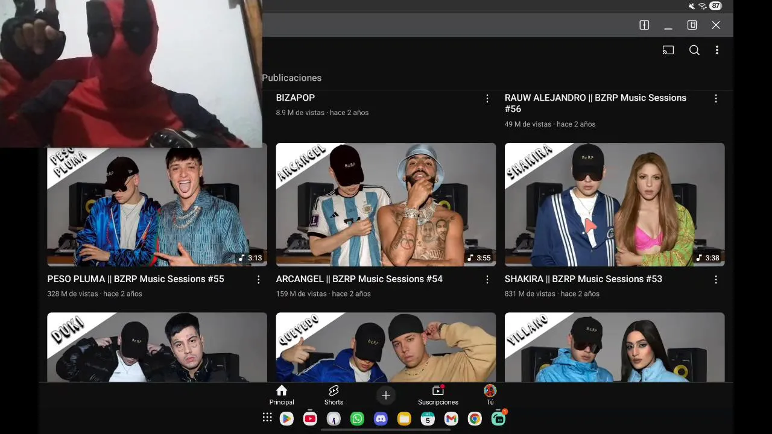Click the 3:13 duration badge
The width and height of the screenshot is (772, 434).
coord(250,258)
